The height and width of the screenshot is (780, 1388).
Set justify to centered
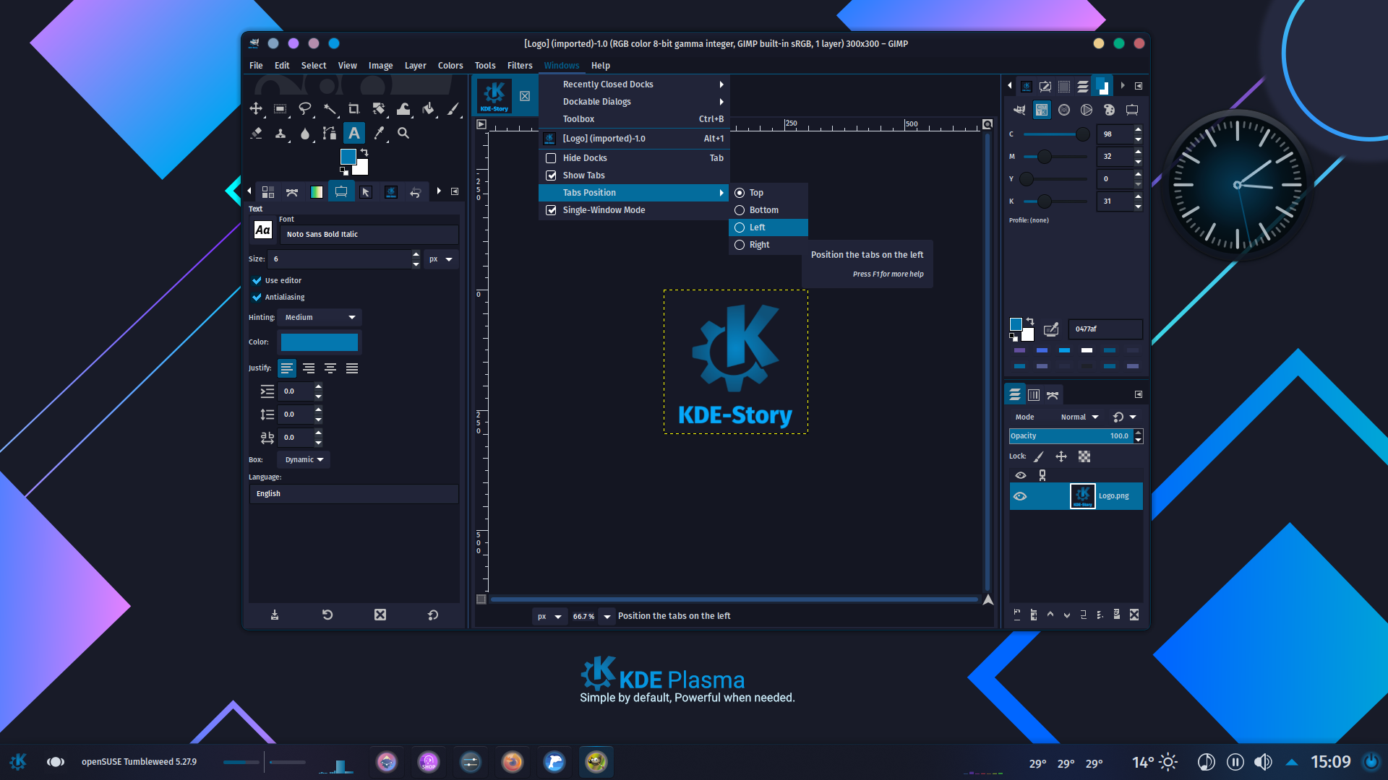click(x=330, y=368)
